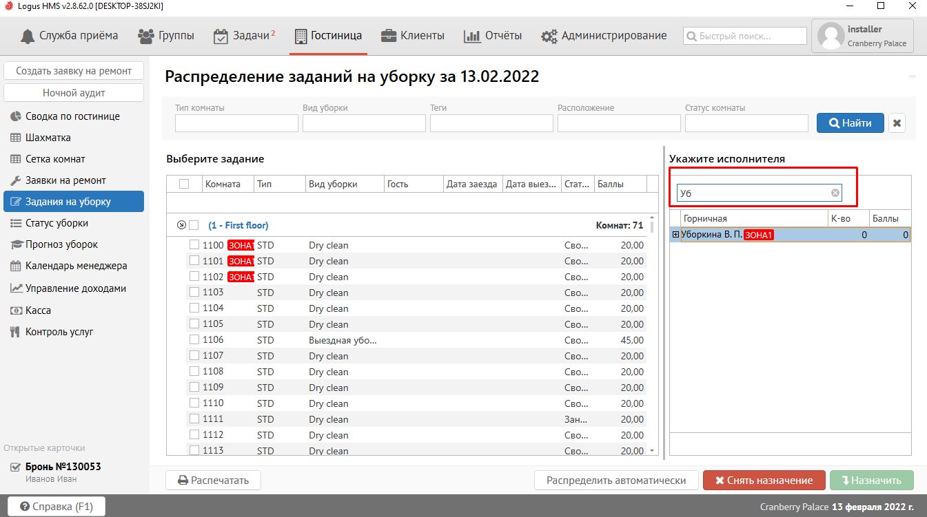Screen dimensions: 927x517
Task: Click the clear filters X icon beside Найти
Action: [897, 123]
